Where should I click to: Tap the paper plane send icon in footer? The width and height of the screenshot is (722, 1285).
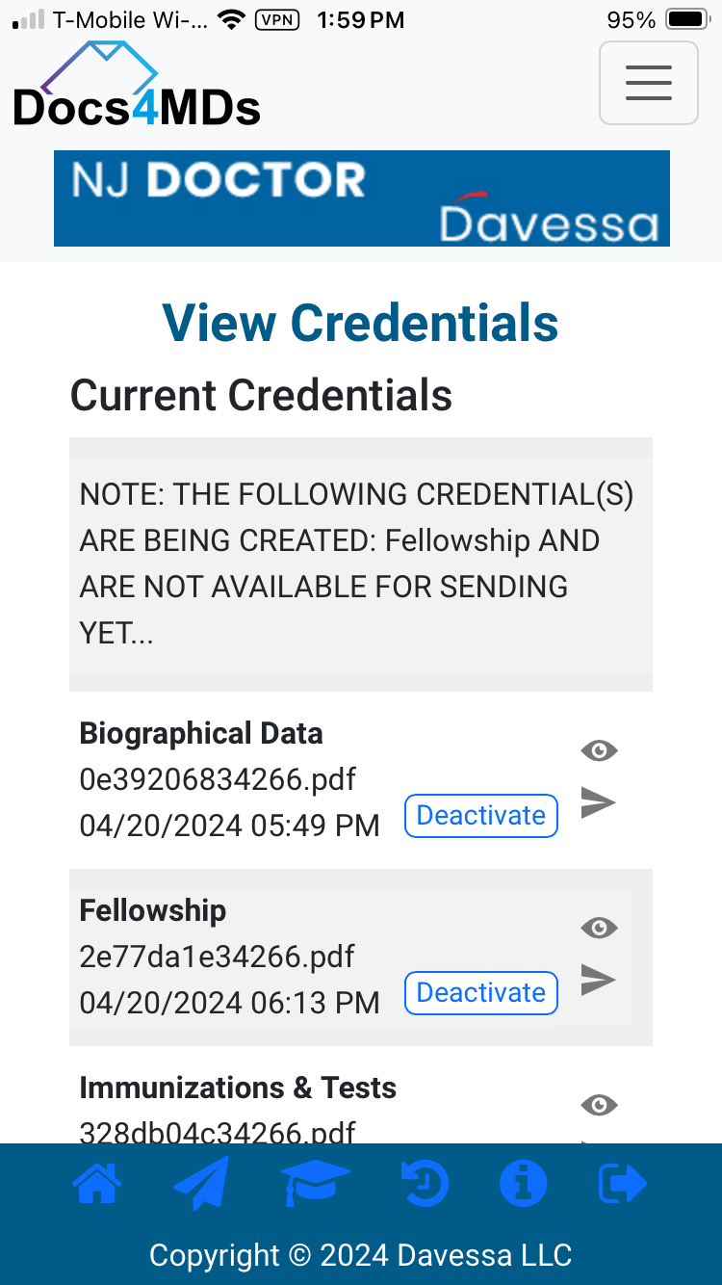(202, 1183)
